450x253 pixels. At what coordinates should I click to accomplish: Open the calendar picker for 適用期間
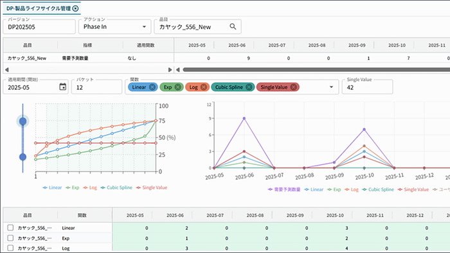[x=62, y=87]
